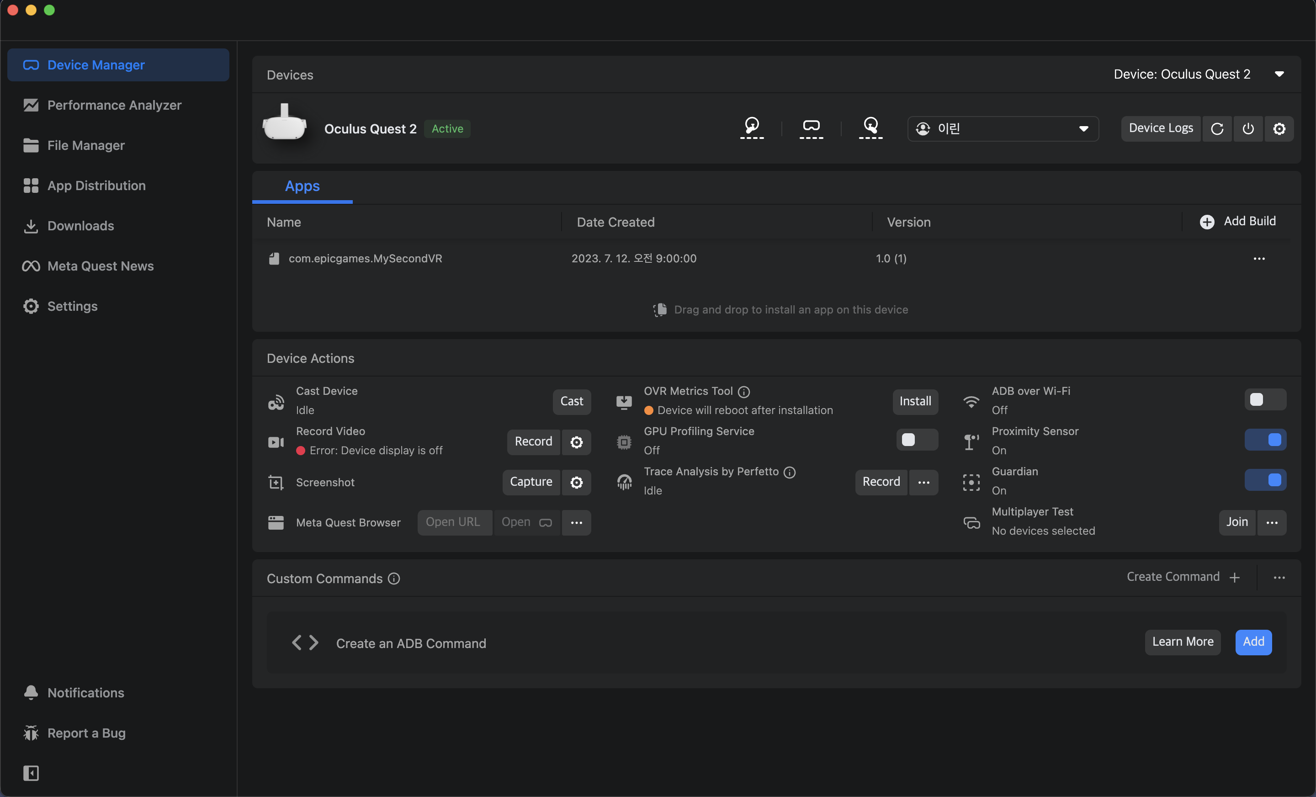This screenshot has width=1316, height=797.
Task: Open Performance Analyzer in sidebar
Action: click(x=114, y=105)
